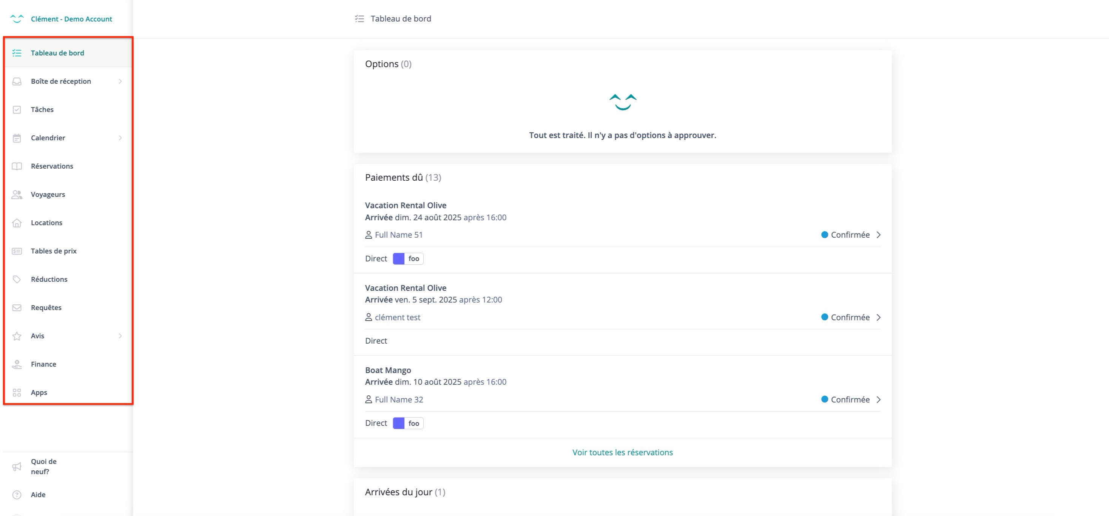1109x516 pixels.
Task: Expand the Boîte de réception submenu chevron
Action: (x=120, y=81)
